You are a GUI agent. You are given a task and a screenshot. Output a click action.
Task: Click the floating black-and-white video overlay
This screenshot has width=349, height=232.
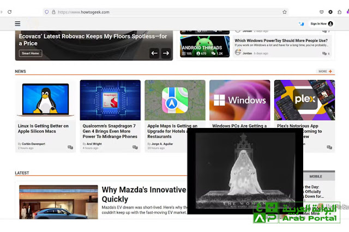tap(245, 171)
